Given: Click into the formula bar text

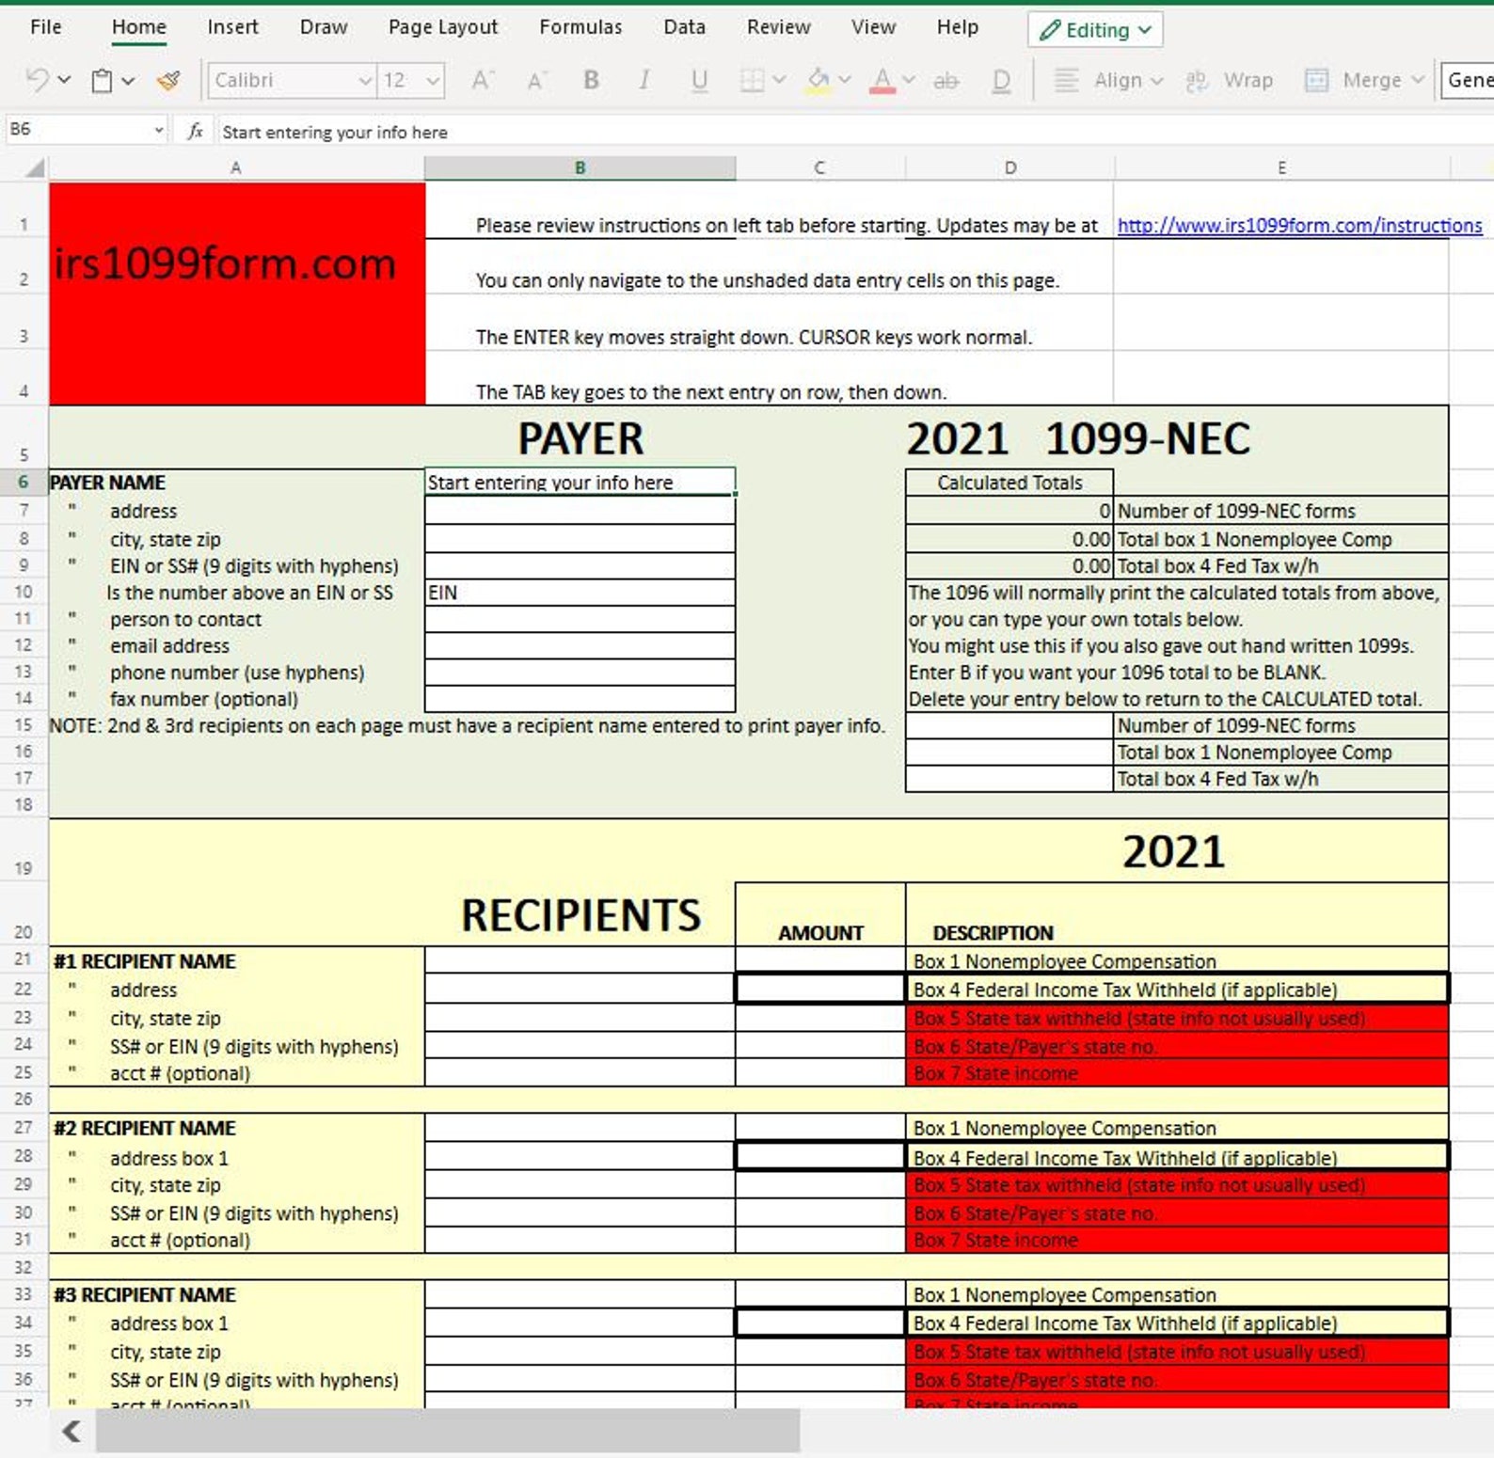Looking at the screenshot, I should pyautogui.click(x=335, y=133).
